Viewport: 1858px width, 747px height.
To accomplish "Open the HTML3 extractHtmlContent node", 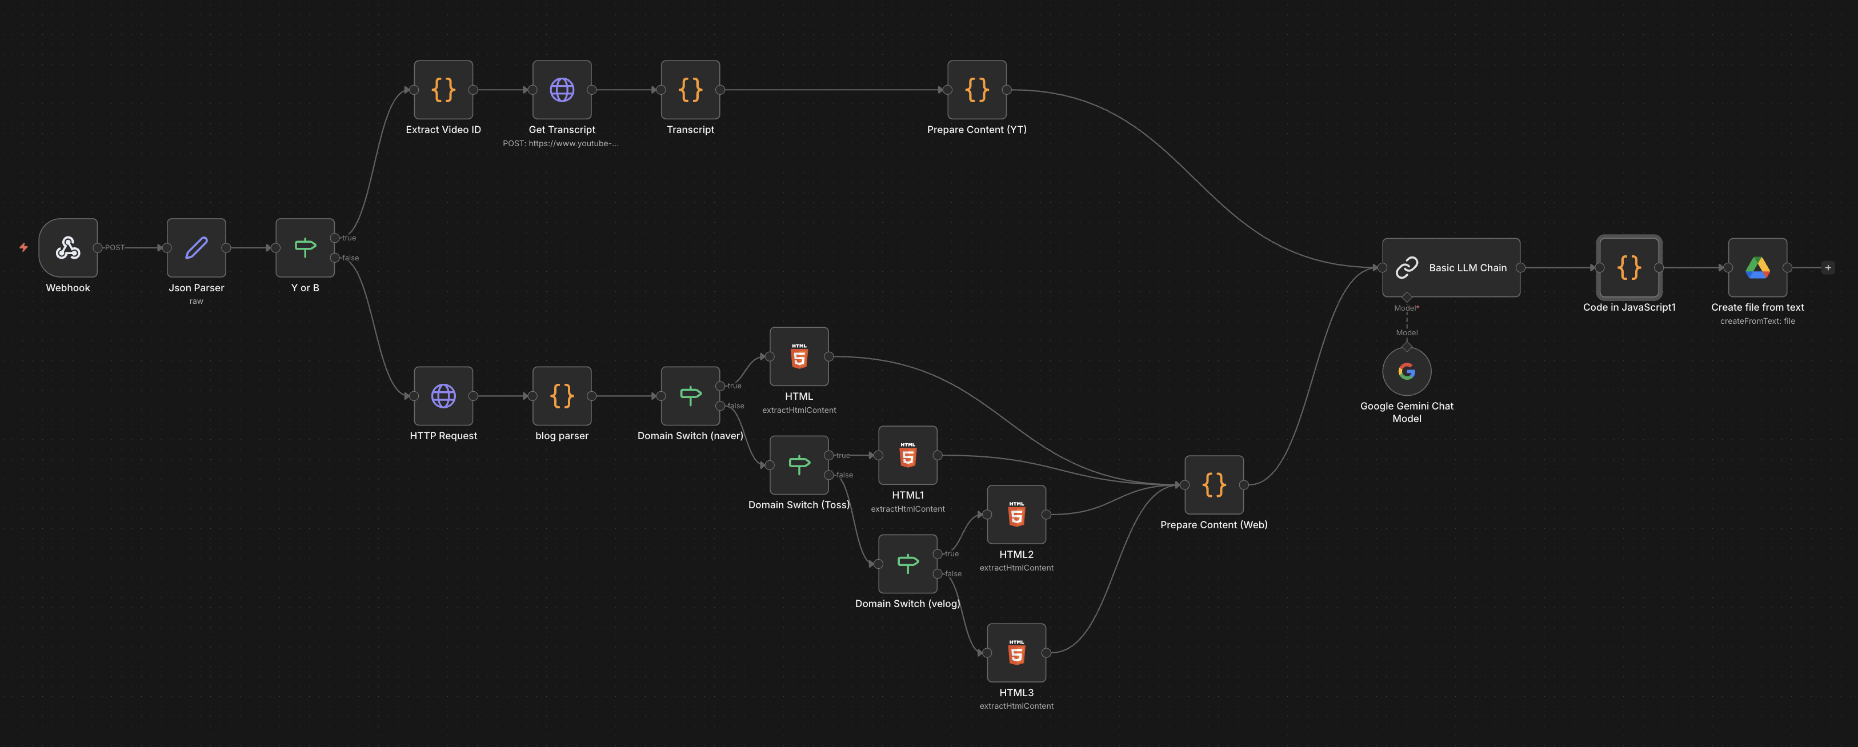I will 1016,653.
